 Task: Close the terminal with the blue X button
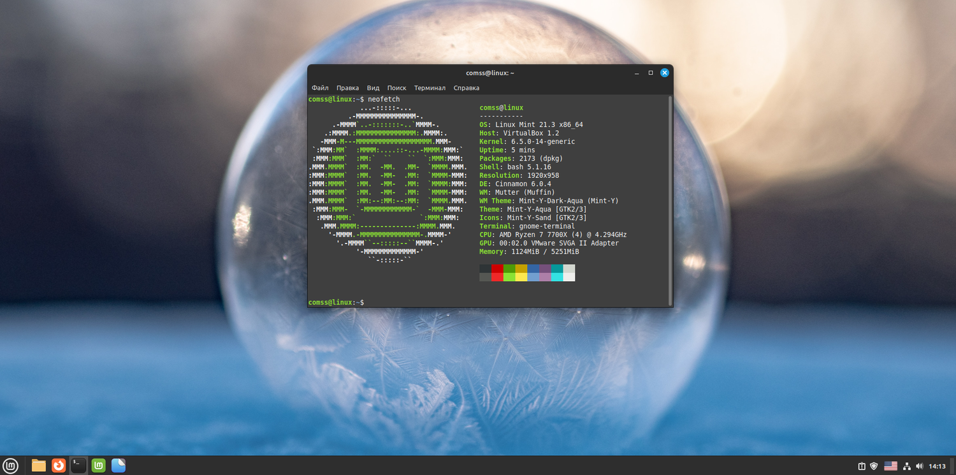tap(665, 73)
